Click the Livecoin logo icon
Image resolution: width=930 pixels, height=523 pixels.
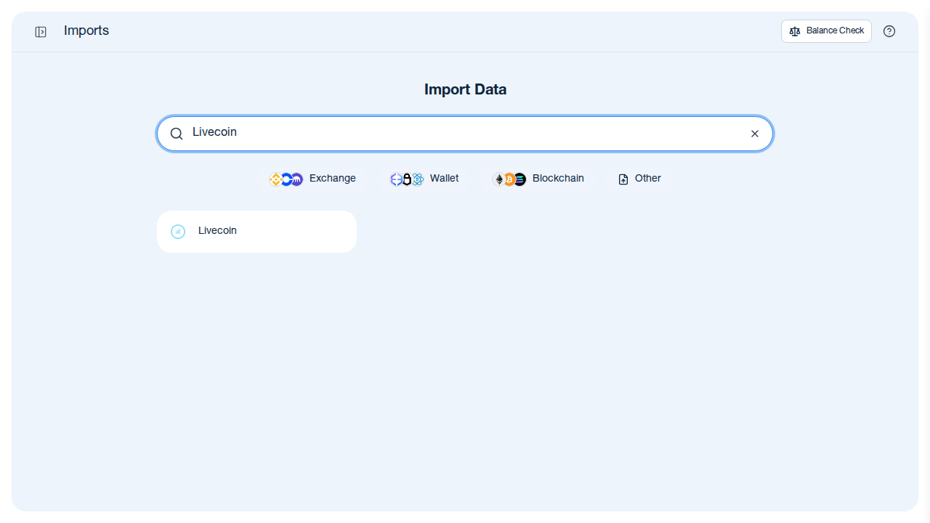pyautogui.click(x=178, y=232)
